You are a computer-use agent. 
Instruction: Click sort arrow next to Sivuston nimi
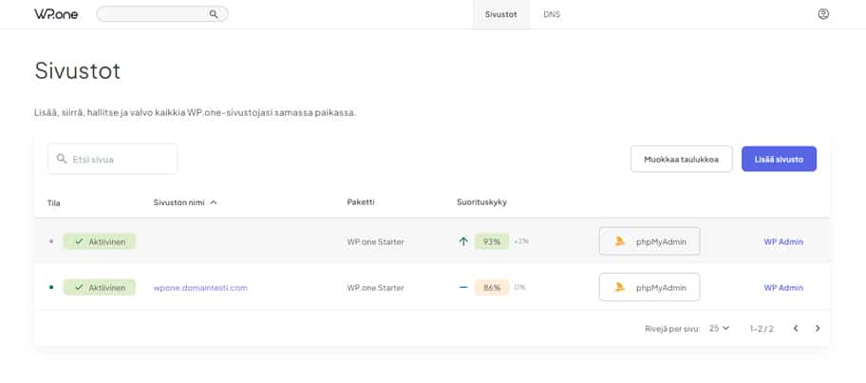tap(214, 202)
